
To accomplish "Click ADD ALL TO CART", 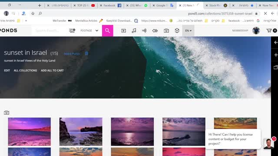I will click(x=52, y=70).
